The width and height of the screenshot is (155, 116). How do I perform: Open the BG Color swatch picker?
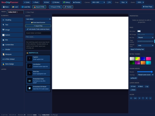(139, 31)
